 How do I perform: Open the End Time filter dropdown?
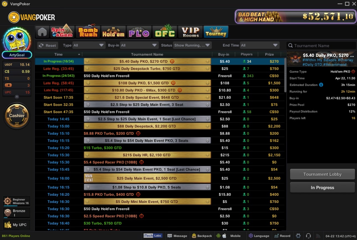click(x=259, y=45)
